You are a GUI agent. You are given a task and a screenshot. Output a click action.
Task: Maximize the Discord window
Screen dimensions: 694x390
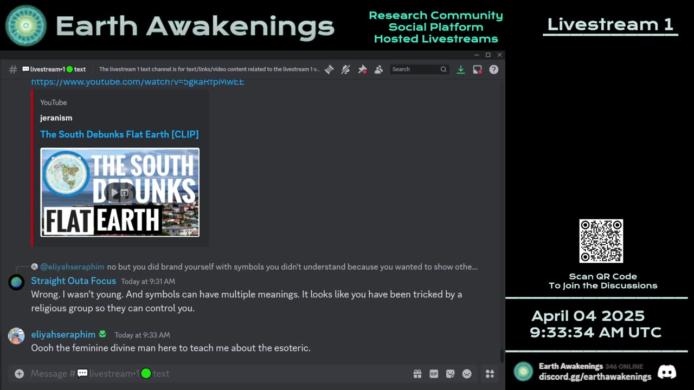(488, 55)
